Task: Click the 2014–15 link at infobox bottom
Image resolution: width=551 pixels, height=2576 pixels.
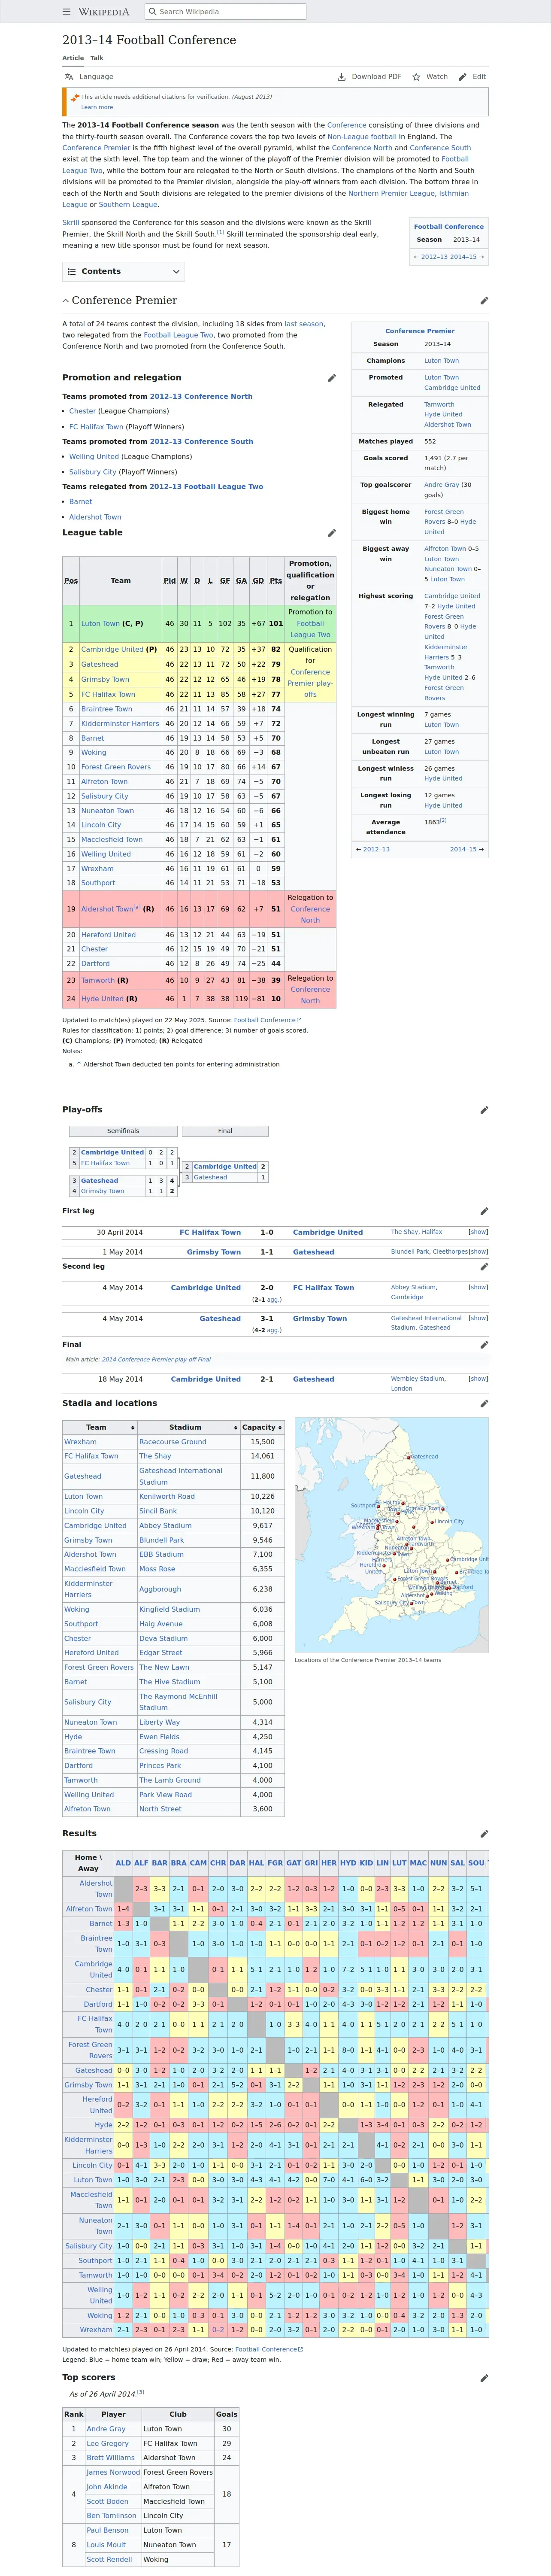Action: [x=463, y=849]
